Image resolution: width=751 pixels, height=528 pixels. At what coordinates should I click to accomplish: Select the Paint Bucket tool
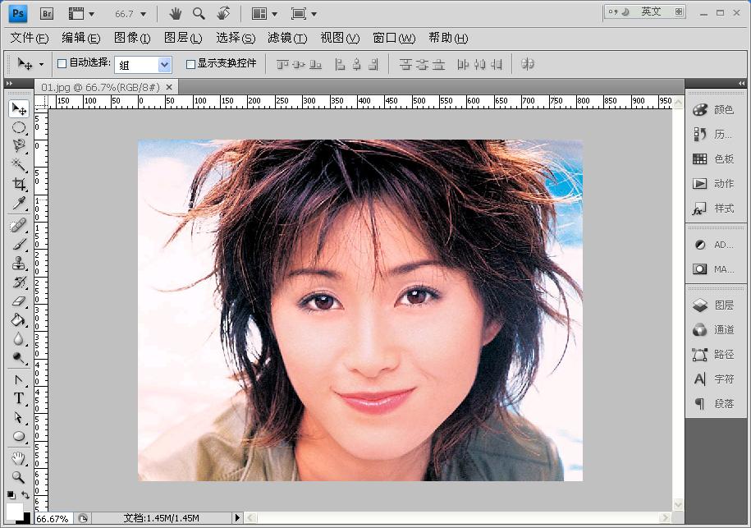[x=19, y=320]
